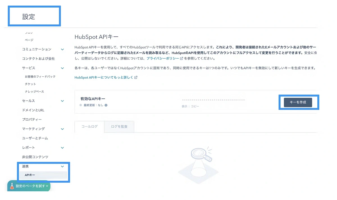The width and height of the screenshot is (337, 200).
Task: Expand the コミュニケーション section chevron
Action: [62, 49]
